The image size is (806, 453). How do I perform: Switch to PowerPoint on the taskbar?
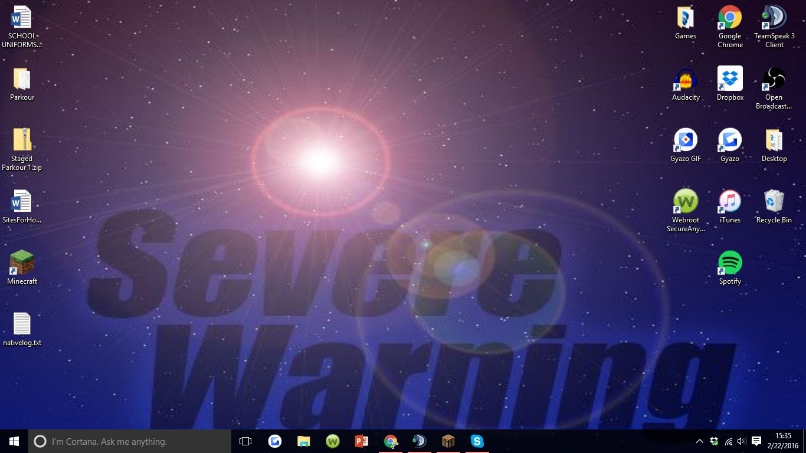(x=361, y=441)
